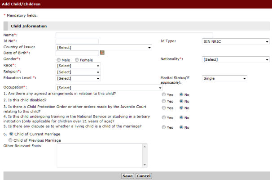Select the Female gender radio button
This screenshot has width=272, height=180.
click(77, 59)
